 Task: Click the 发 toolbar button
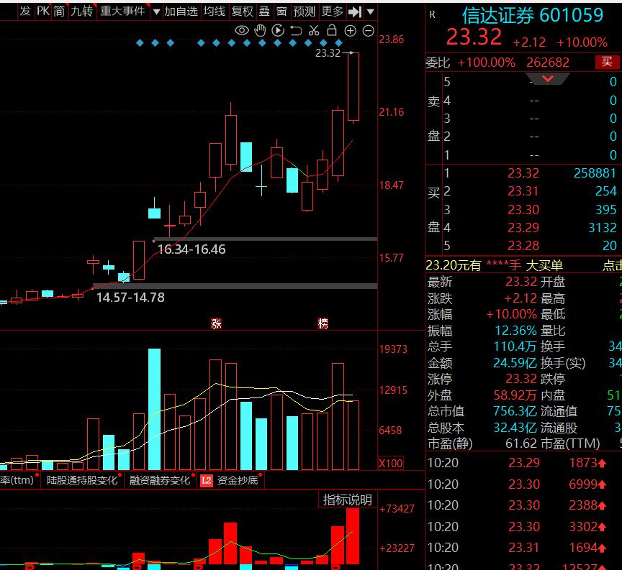tap(25, 11)
